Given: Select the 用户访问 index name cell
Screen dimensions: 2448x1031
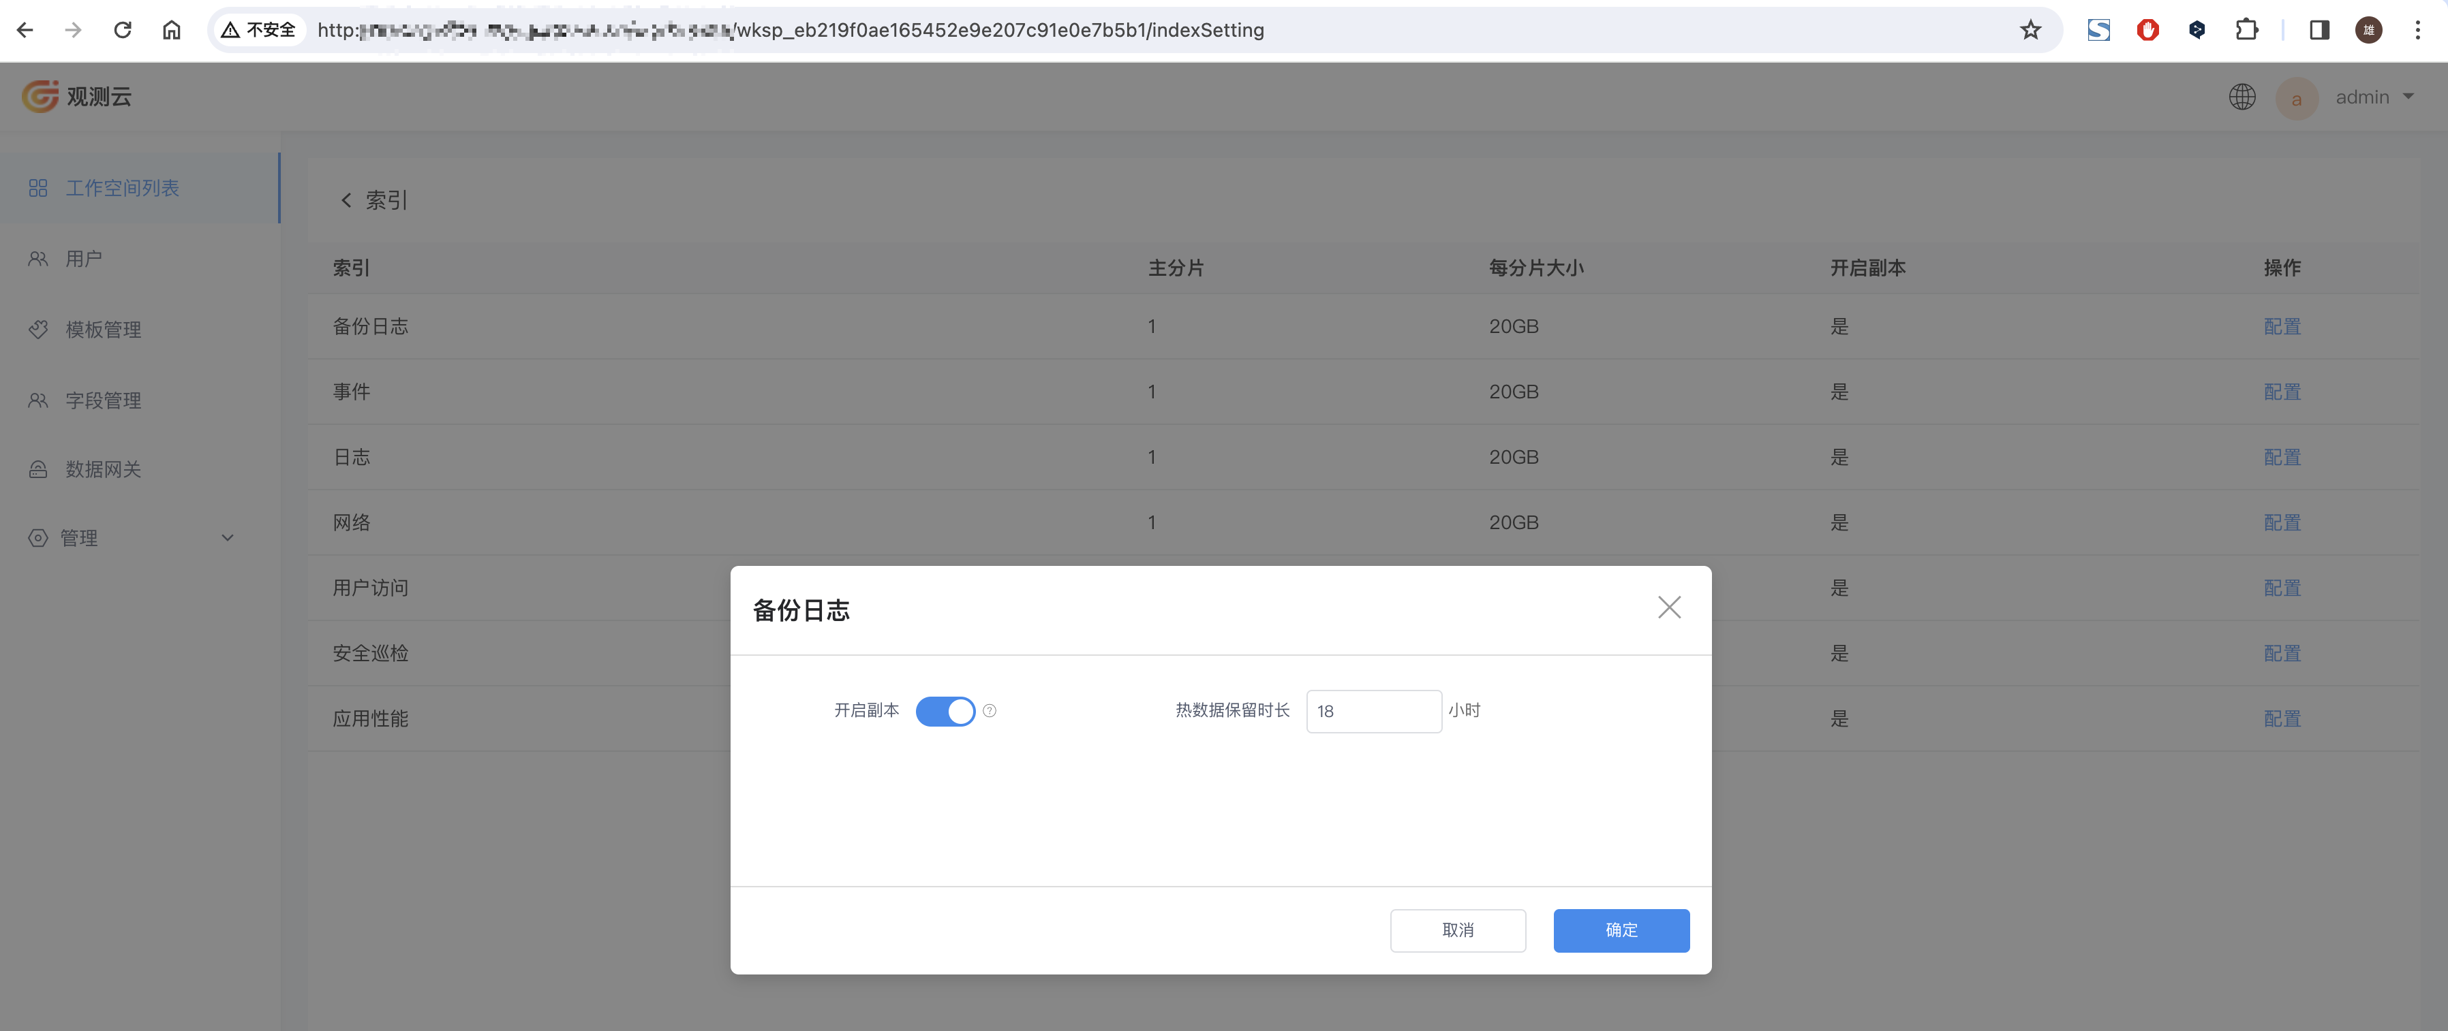Looking at the screenshot, I should [369, 588].
